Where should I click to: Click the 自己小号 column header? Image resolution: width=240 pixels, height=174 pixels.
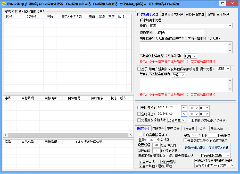[28, 142]
